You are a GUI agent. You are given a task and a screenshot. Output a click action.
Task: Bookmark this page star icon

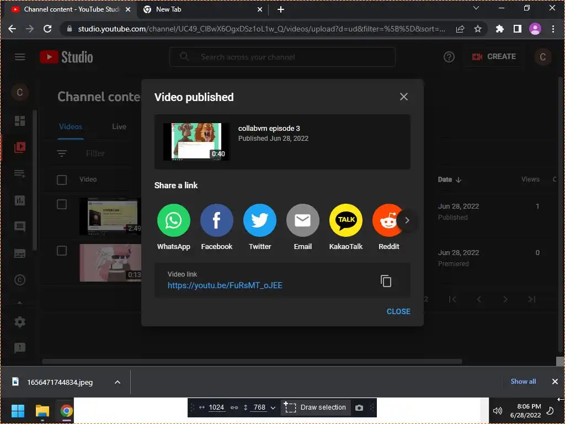[478, 29]
